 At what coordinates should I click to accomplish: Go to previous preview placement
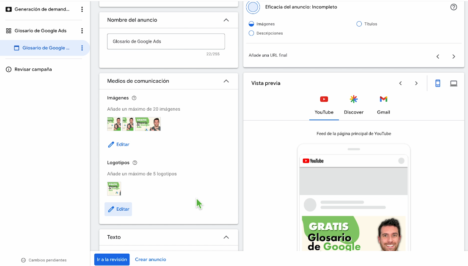click(401, 83)
